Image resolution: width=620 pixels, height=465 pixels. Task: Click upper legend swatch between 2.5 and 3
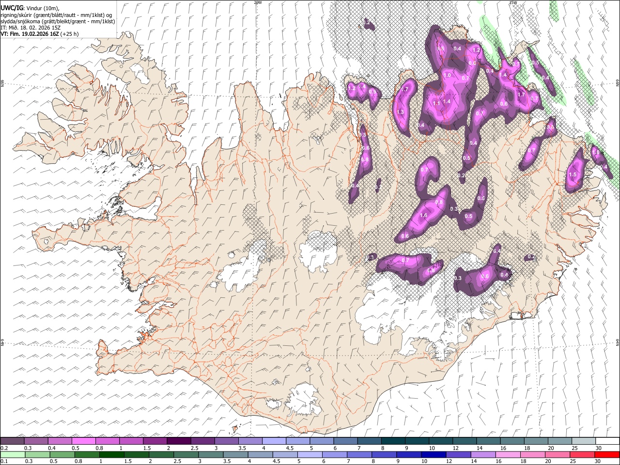[x=202, y=441]
